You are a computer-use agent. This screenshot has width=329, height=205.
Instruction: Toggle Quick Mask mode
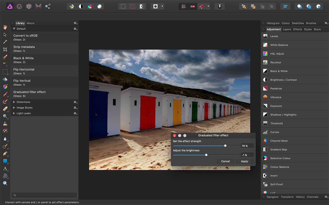(x=156, y=6)
